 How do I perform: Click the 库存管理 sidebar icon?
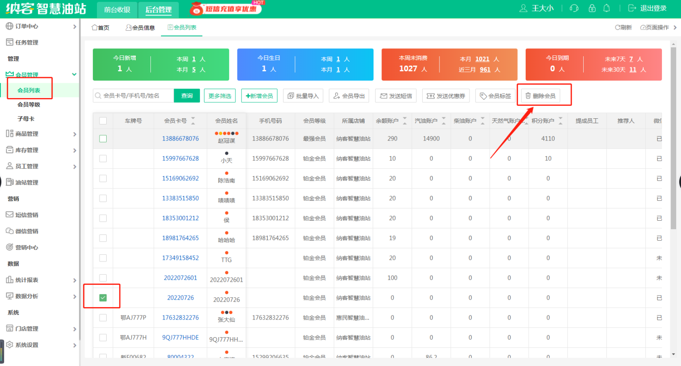9,150
